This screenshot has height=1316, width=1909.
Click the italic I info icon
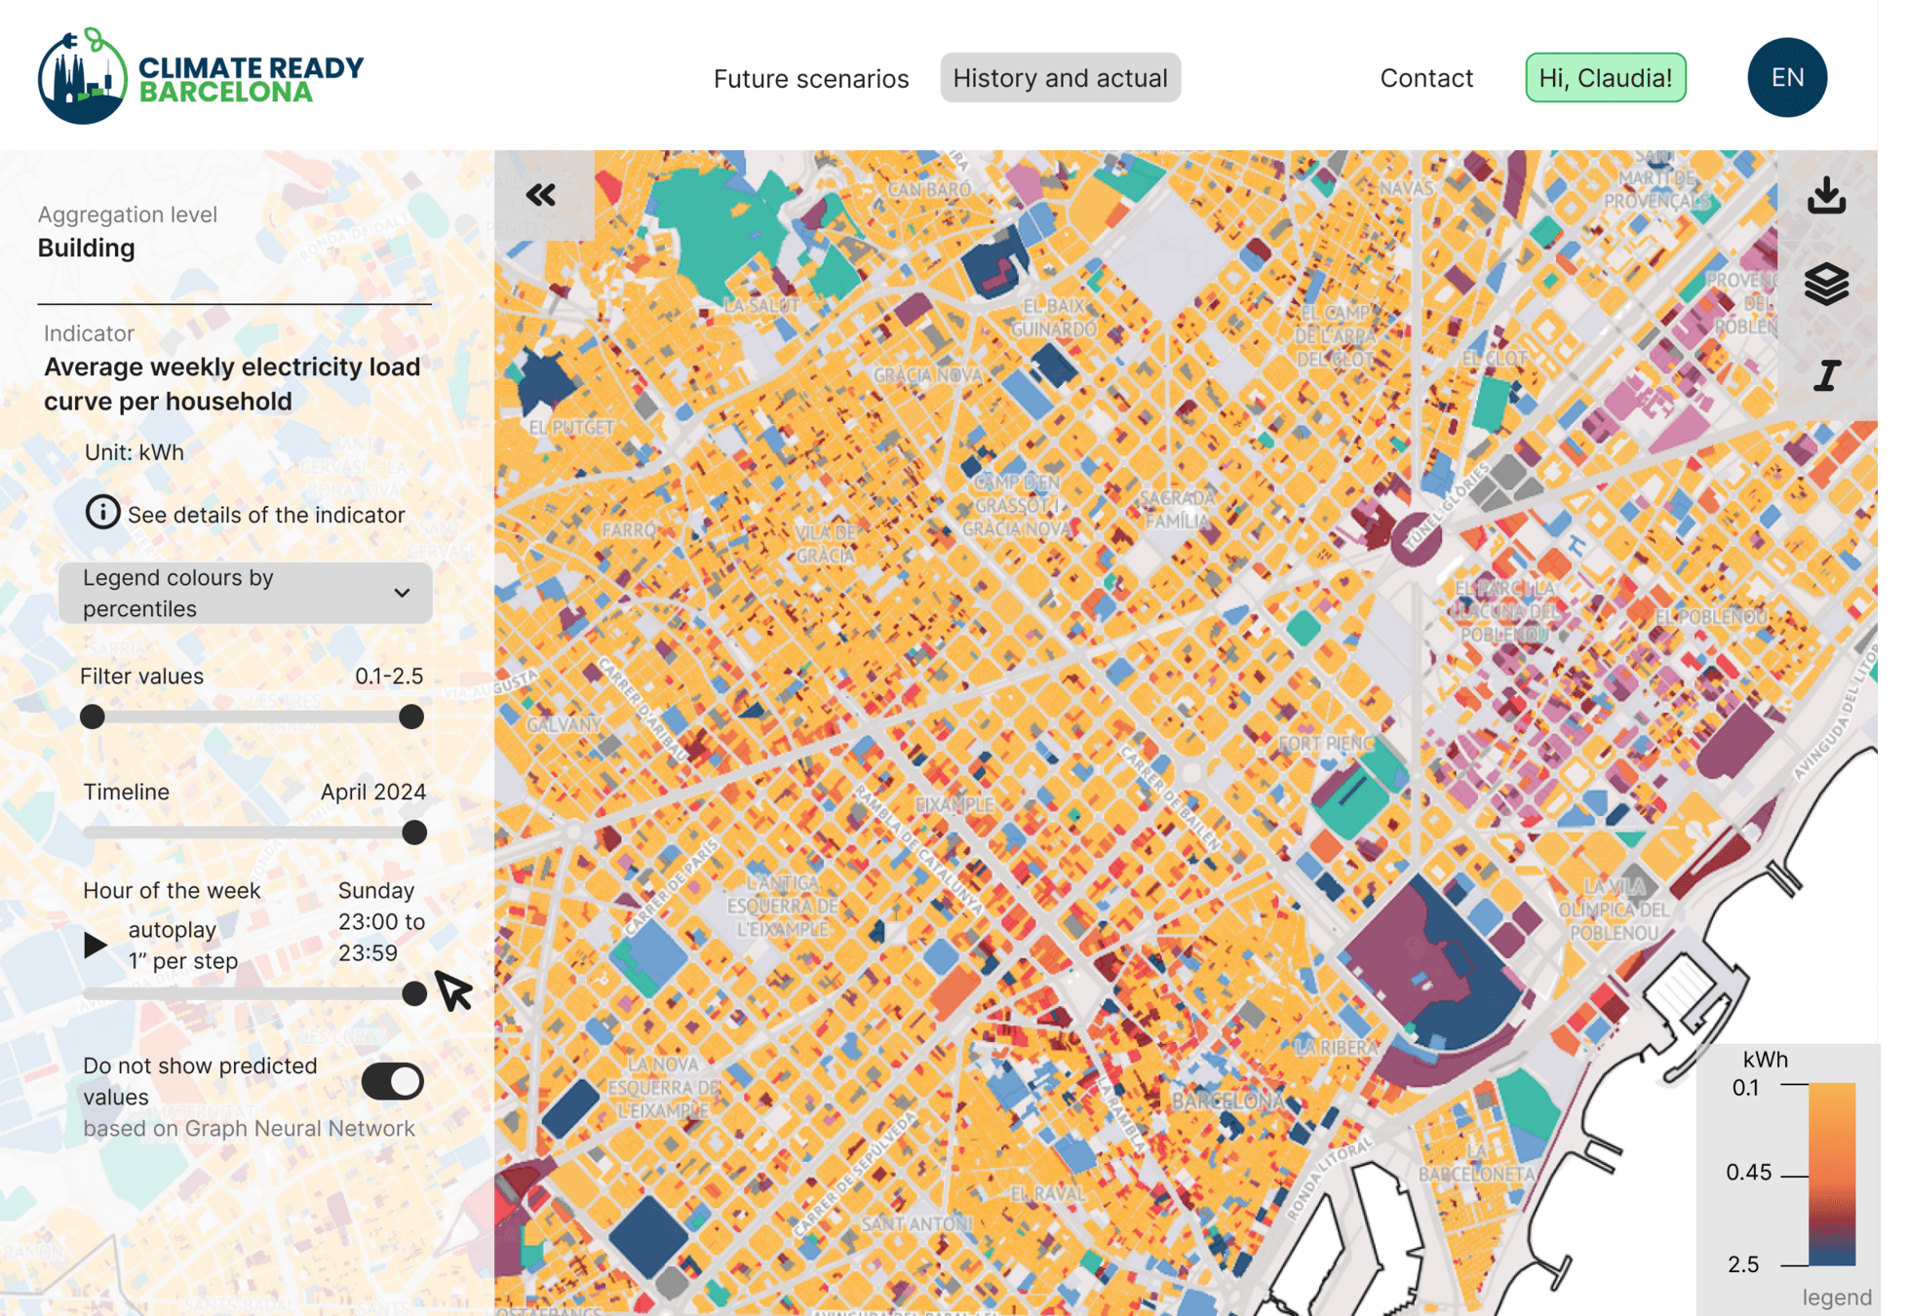(1826, 375)
